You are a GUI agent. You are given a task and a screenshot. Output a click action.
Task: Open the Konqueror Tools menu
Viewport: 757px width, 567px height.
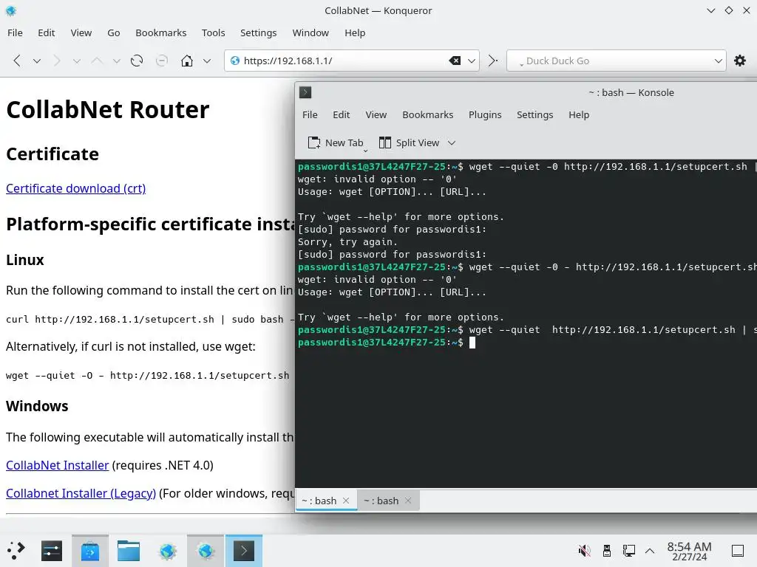click(x=214, y=32)
